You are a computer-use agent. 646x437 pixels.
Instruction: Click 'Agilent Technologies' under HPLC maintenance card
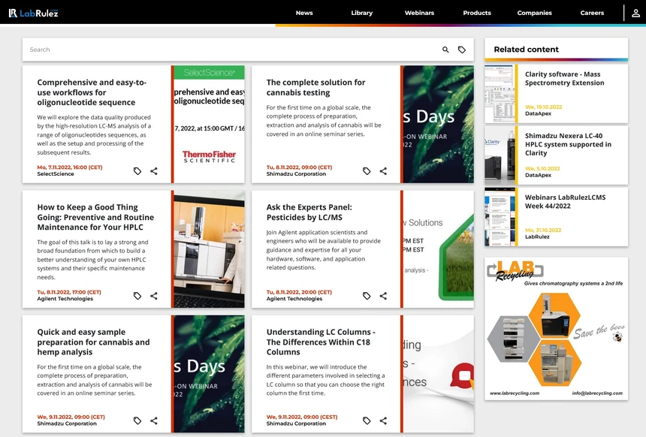pyautogui.click(x=65, y=299)
